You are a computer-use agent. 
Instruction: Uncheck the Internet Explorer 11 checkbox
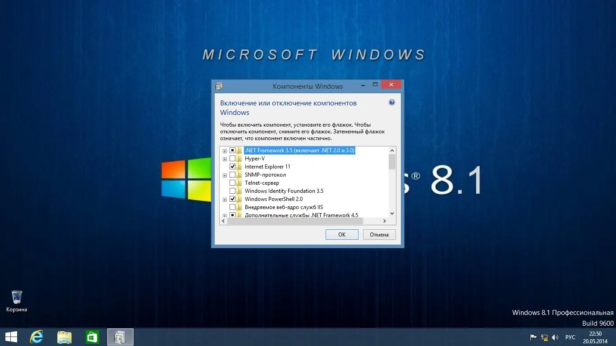pos(233,167)
